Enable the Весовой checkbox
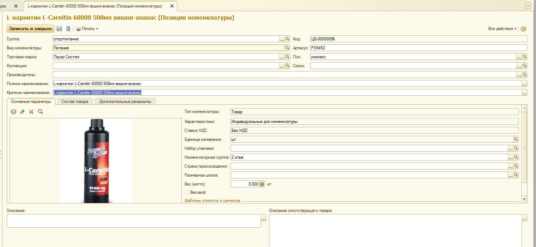This screenshot has height=247, width=536. coord(187,192)
